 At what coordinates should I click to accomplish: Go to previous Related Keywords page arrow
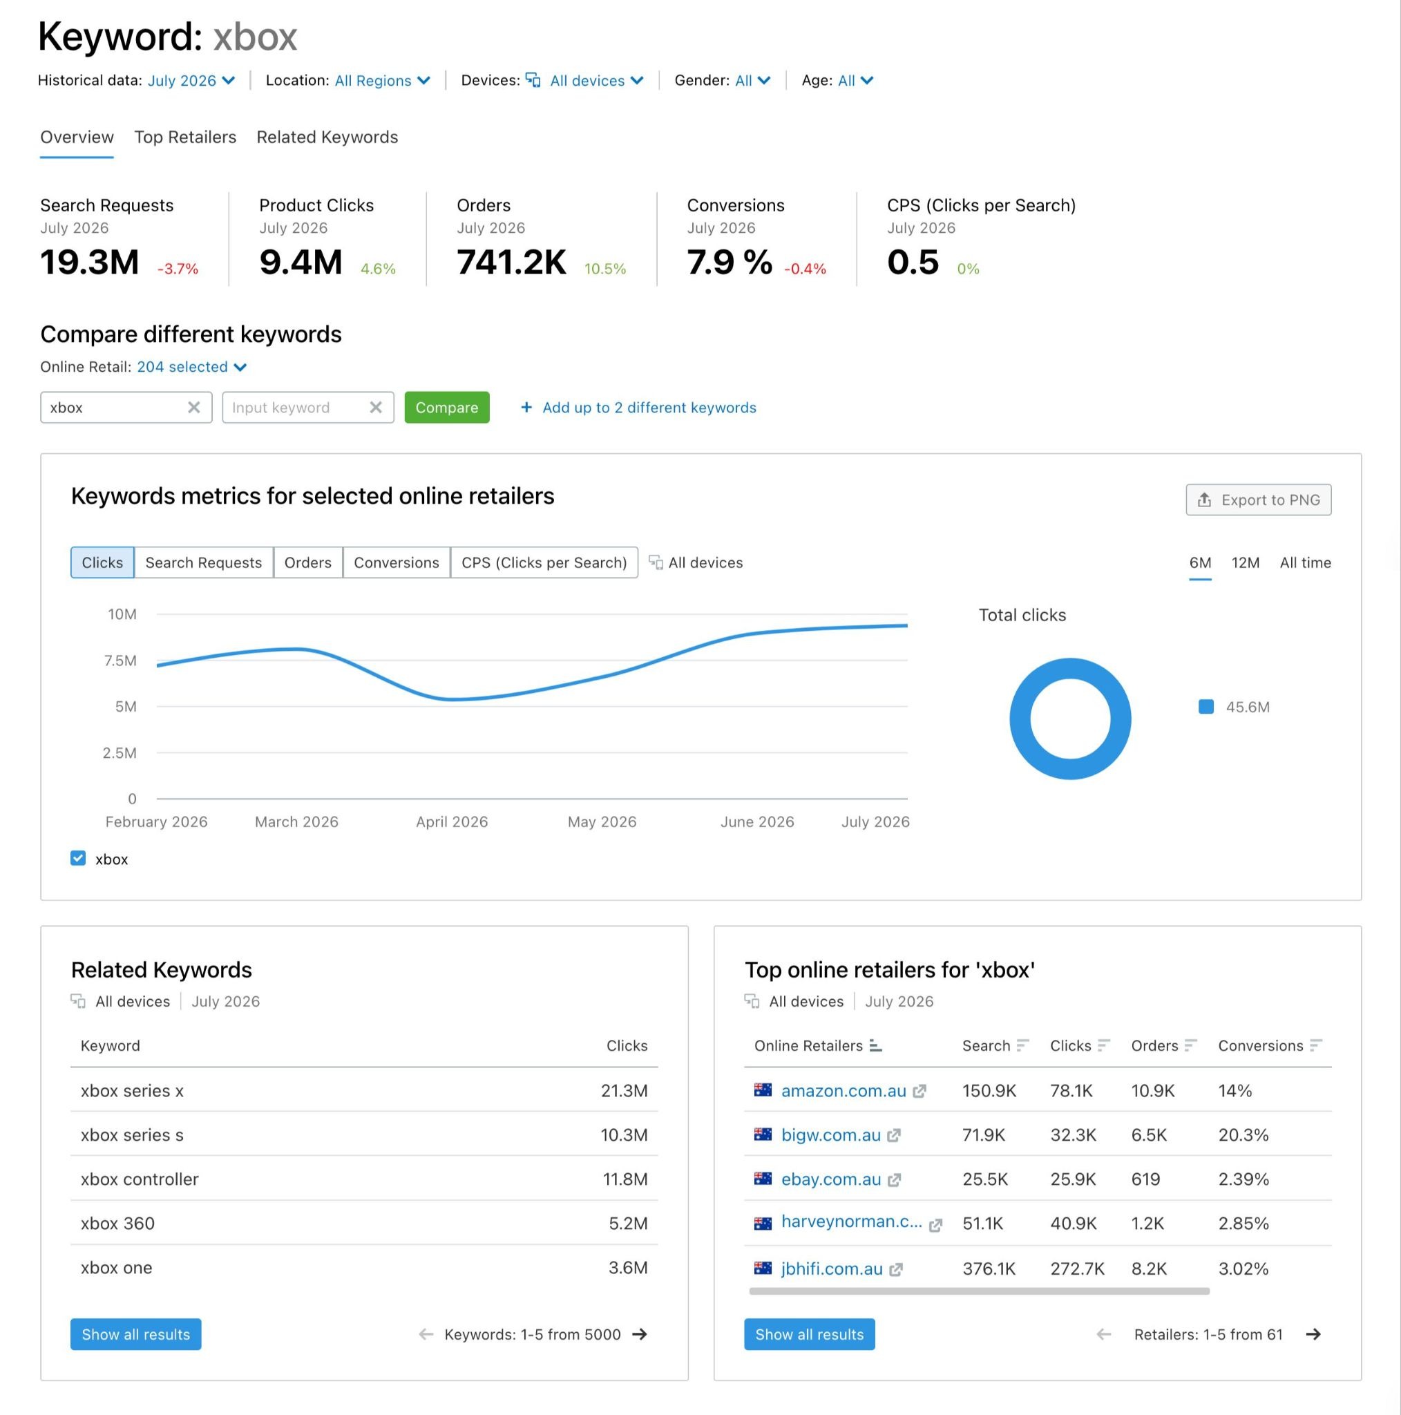click(x=426, y=1334)
